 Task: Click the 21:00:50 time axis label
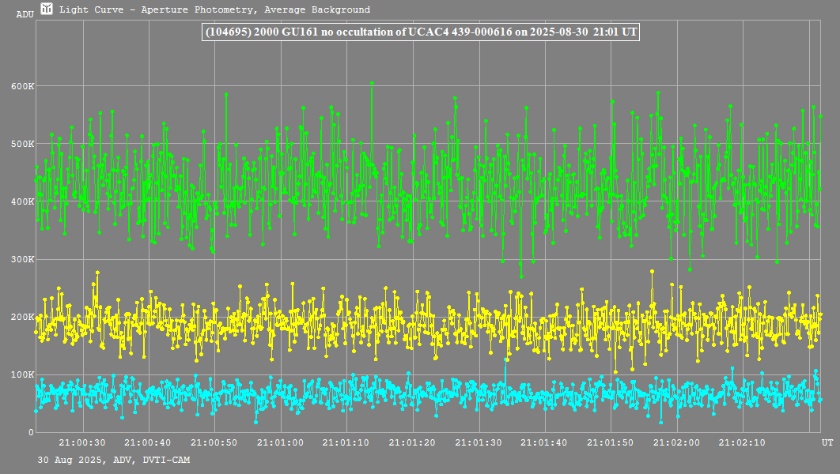point(215,442)
